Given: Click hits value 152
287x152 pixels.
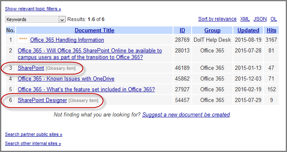Looking at the screenshot, I should click(271, 89).
